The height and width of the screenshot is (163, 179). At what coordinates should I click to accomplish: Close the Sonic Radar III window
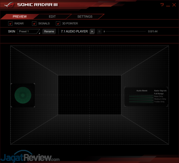174,5
